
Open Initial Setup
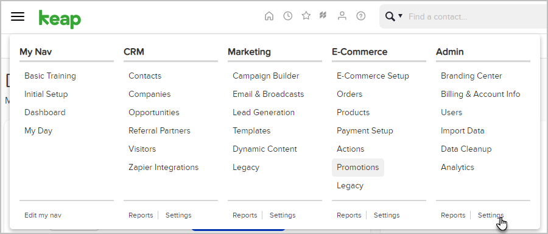point(46,94)
